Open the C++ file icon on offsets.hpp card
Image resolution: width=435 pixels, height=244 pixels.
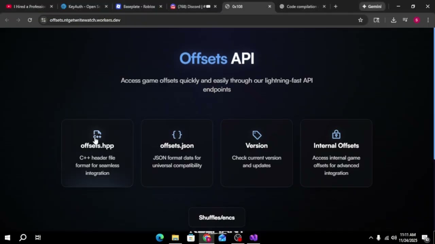97,135
